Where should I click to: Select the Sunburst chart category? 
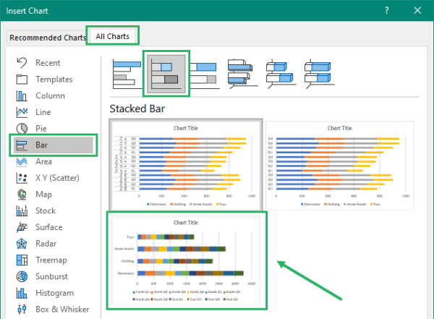pos(53,277)
